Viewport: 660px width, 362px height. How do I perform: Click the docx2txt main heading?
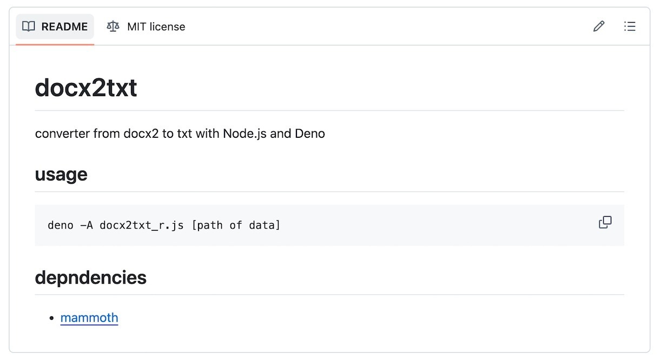point(85,88)
